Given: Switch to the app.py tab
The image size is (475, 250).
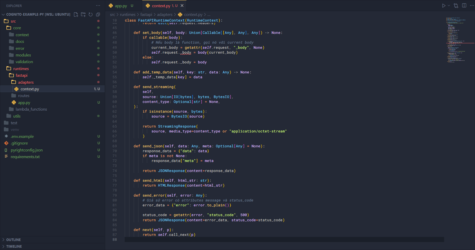Looking at the screenshot, I should (121, 6).
